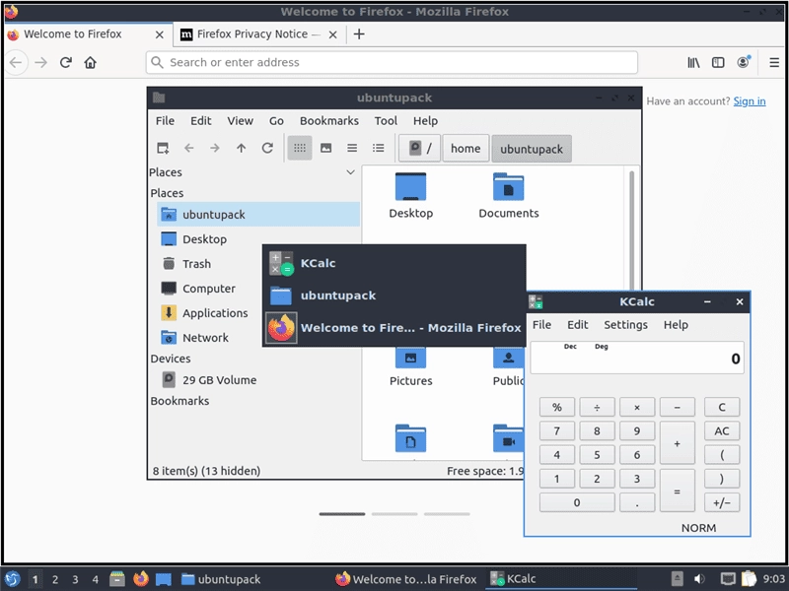Click new tab icon in file manager toolbar
This screenshot has height=591, width=789.
pyautogui.click(x=163, y=148)
